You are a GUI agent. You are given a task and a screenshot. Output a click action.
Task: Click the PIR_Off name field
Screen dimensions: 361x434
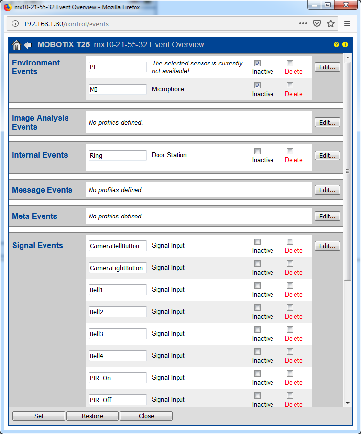tap(117, 400)
